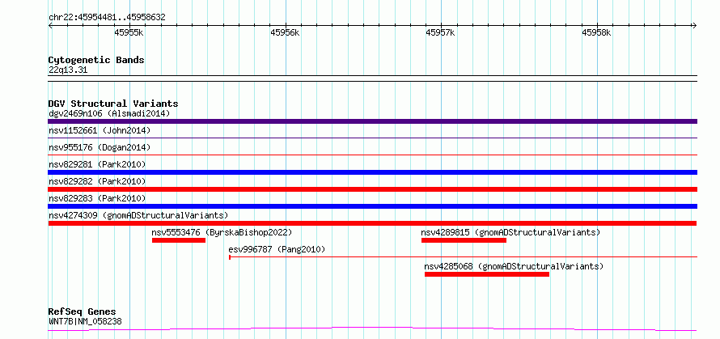Select the blue bar of nsv829283
Image resolution: width=720 pixels, height=339 pixels.
tap(372, 206)
